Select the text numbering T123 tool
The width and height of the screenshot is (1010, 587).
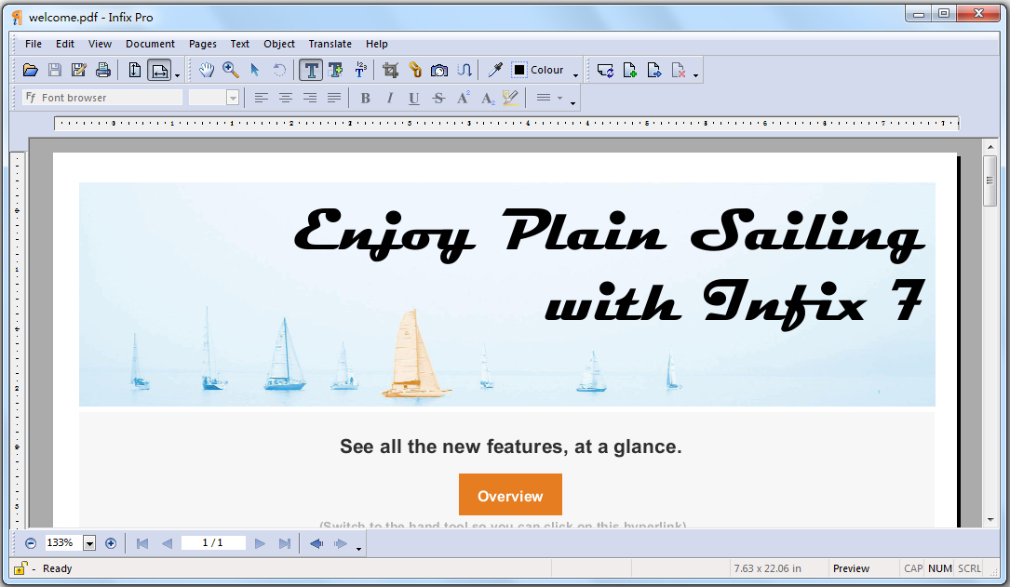coord(360,70)
